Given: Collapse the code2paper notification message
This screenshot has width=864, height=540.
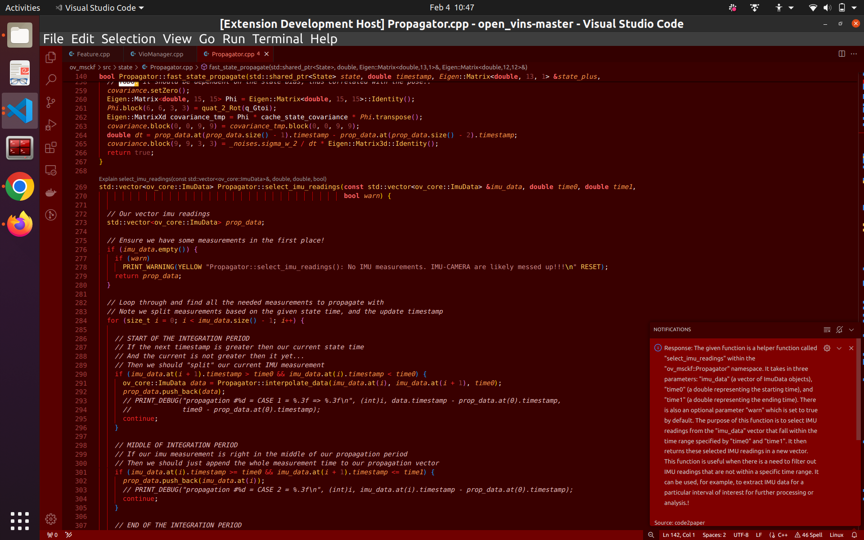Looking at the screenshot, I should (839, 348).
